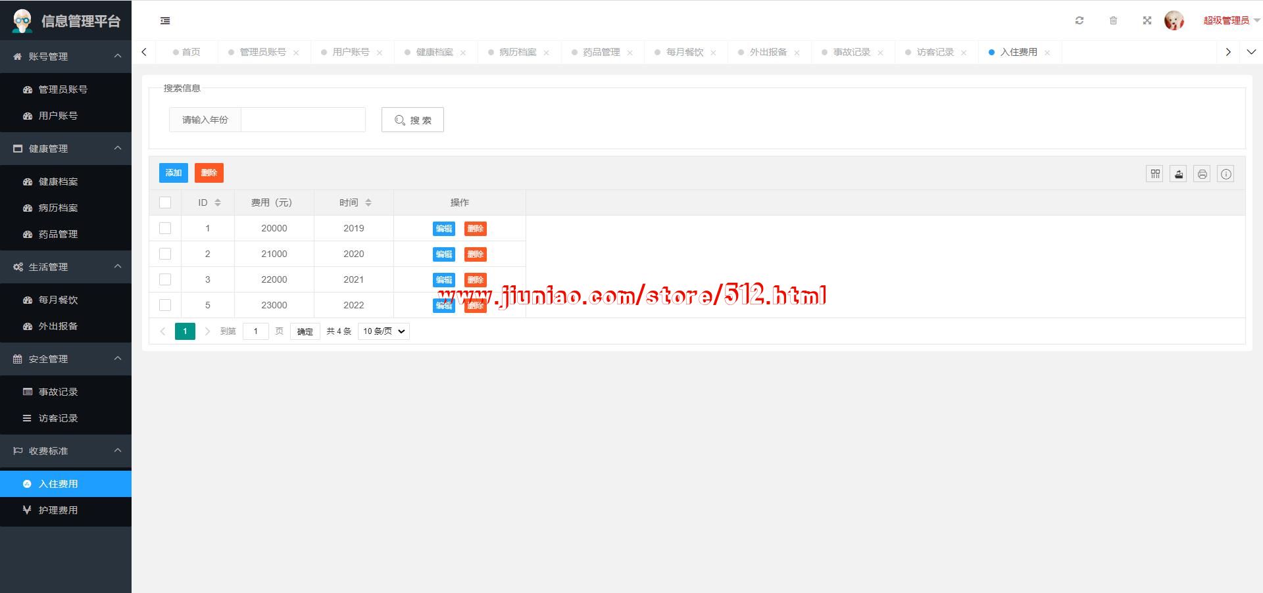The width and height of the screenshot is (1263, 593).
Task: Open the tab options dropdown chevron
Action: [x=1251, y=52]
